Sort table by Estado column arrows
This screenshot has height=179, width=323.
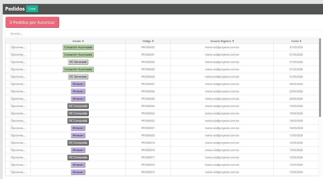[83, 41]
